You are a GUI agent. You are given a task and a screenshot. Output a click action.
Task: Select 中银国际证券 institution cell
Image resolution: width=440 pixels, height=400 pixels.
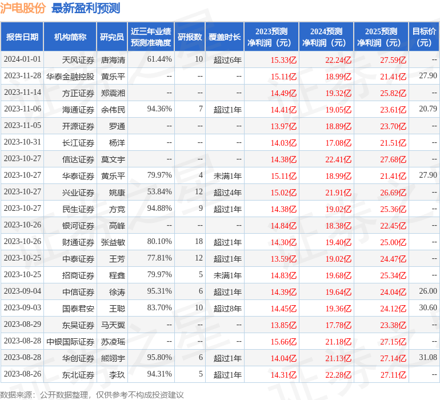[x=70, y=342]
